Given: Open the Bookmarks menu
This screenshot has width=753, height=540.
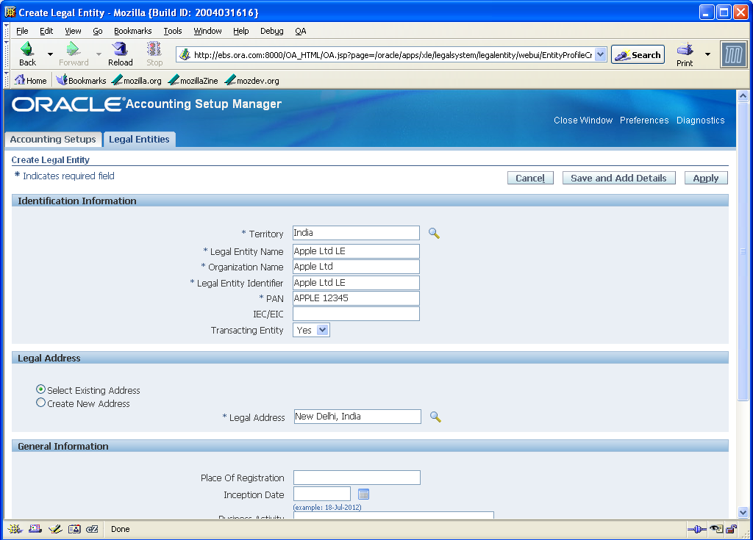Looking at the screenshot, I should click(132, 31).
